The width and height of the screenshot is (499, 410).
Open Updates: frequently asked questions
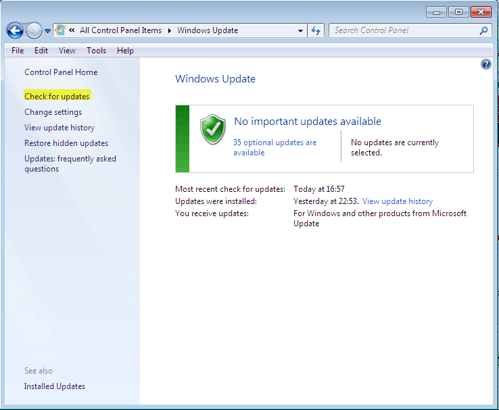click(x=70, y=163)
